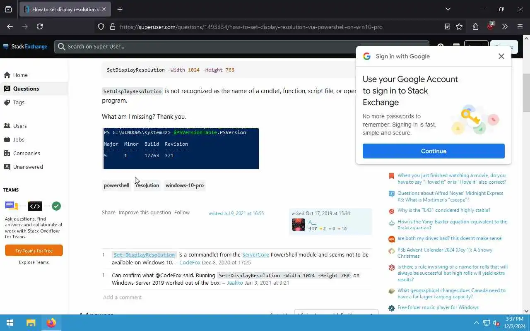
Task: Open File Explorer from taskbar
Action: click(31, 323)
